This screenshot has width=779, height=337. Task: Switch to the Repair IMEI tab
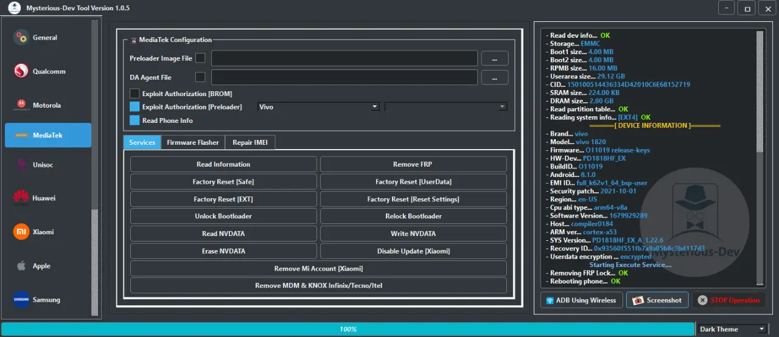tap(250, 142)
